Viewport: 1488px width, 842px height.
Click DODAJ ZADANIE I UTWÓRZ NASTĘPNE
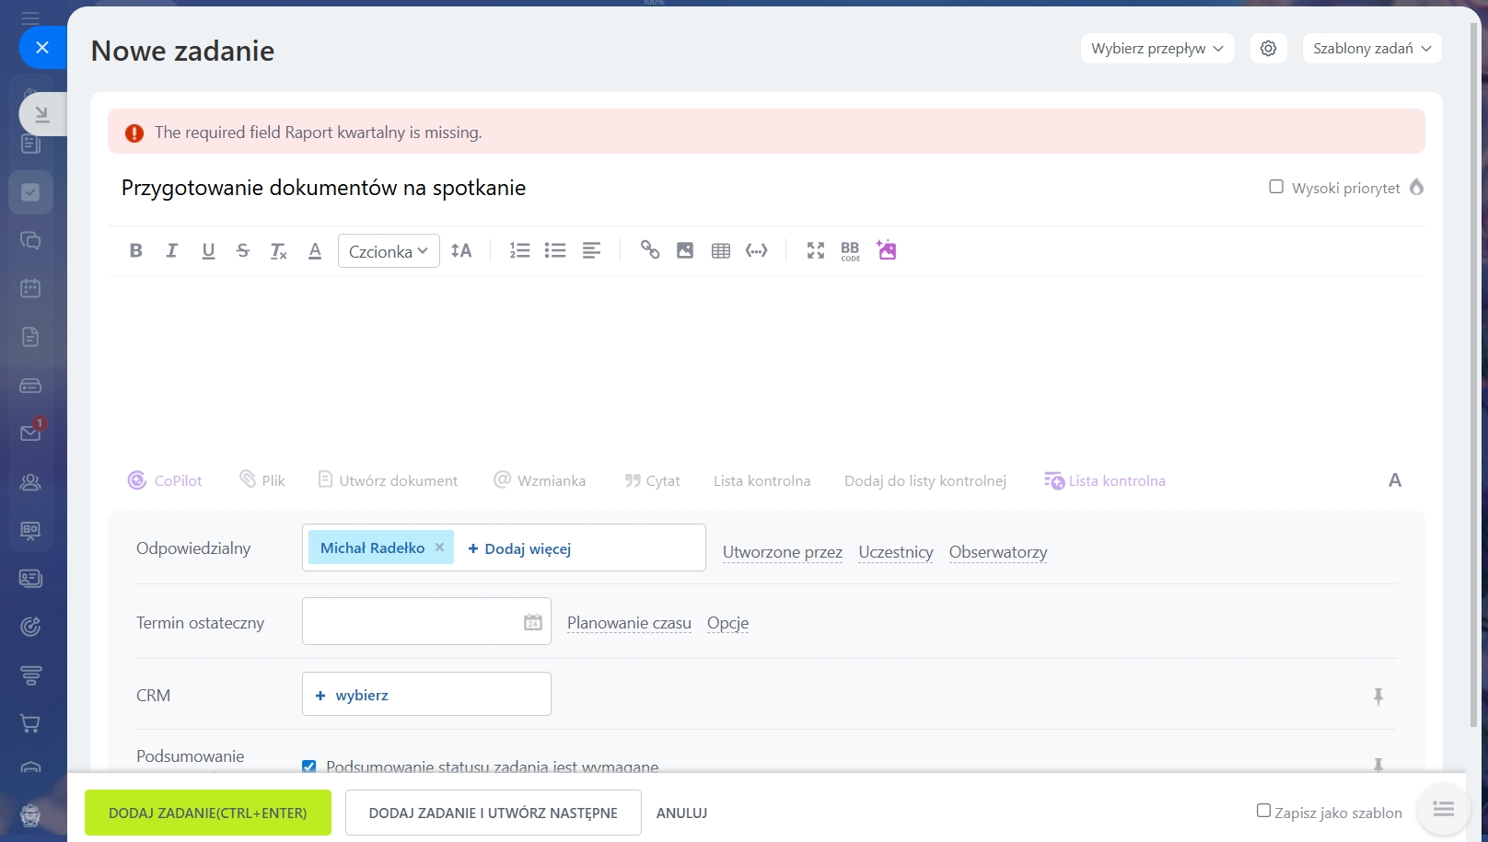pyautogui.click(x=494, y=813)
